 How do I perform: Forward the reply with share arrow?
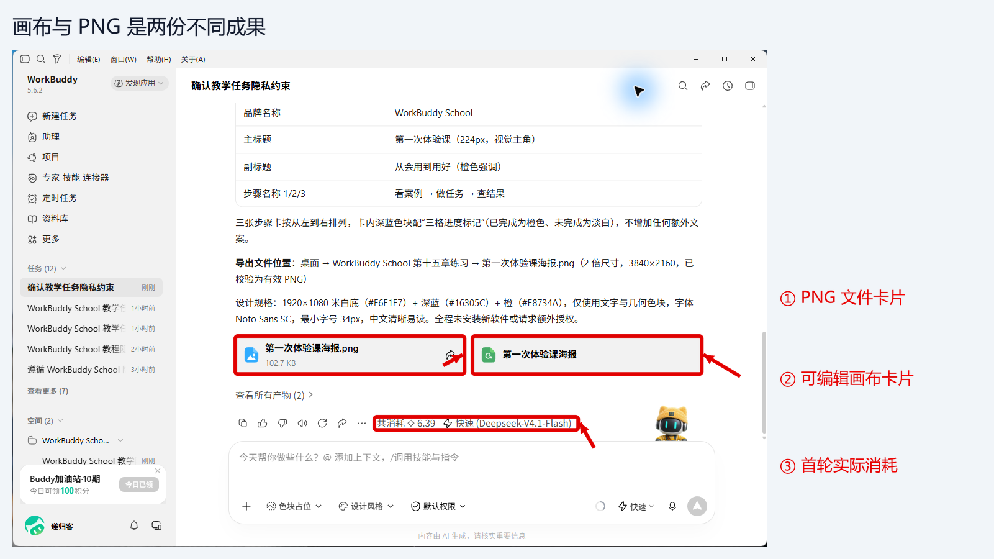(342, 423)
